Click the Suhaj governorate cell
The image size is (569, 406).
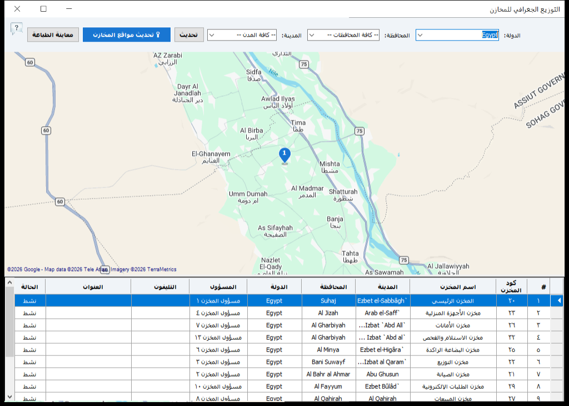coord(328,301)
